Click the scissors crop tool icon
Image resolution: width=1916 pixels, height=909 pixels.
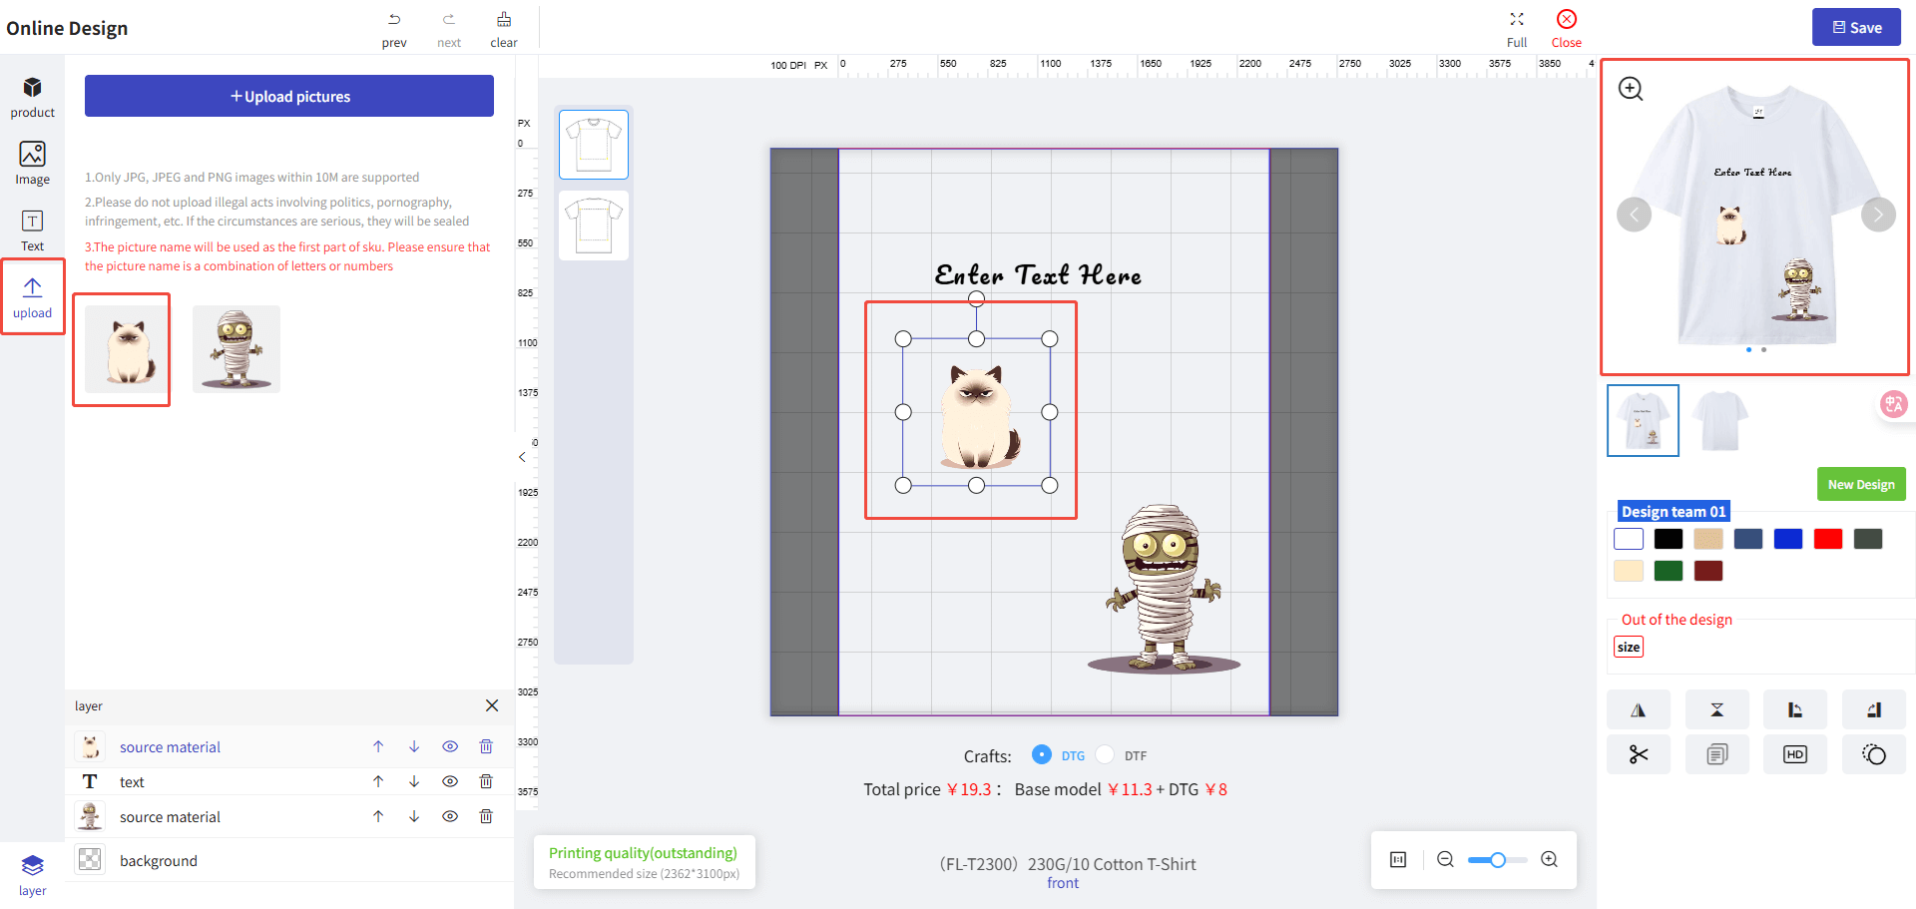click(x=1638, y=754)
